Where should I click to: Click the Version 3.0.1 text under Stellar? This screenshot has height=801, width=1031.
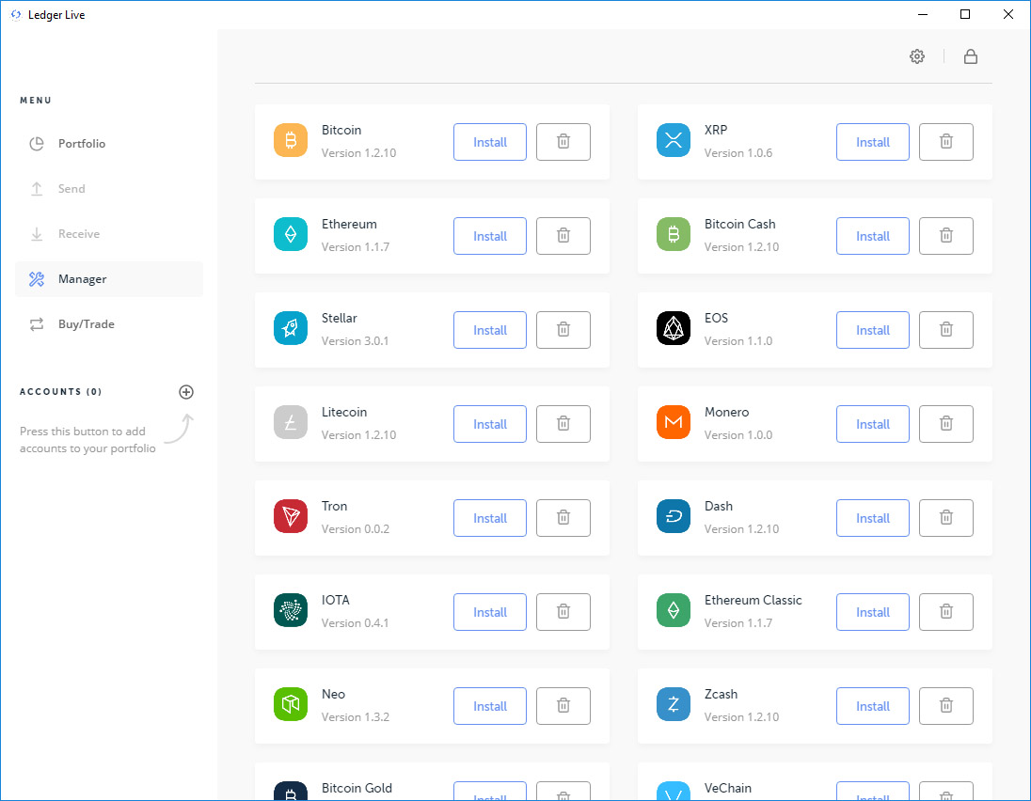[x=355, y=341]
